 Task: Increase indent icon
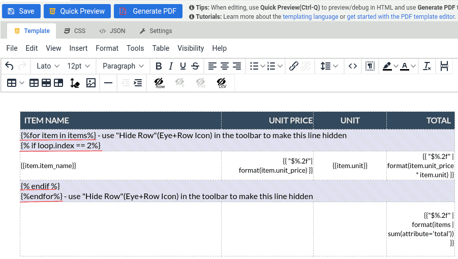[138, 83]
